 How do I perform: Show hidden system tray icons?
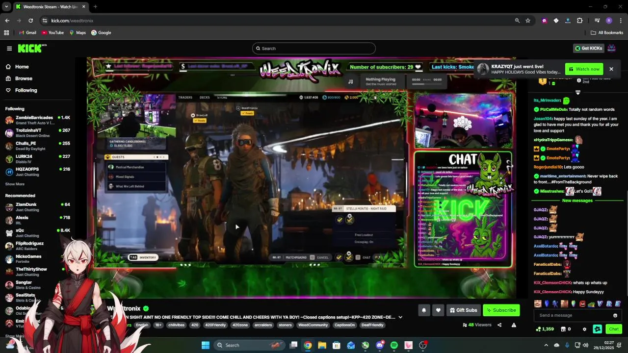(x=547, y=345)
